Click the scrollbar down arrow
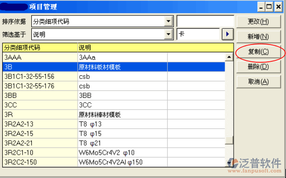The width and height of the screenshot is (286, 178). click(x=229, y=163)
